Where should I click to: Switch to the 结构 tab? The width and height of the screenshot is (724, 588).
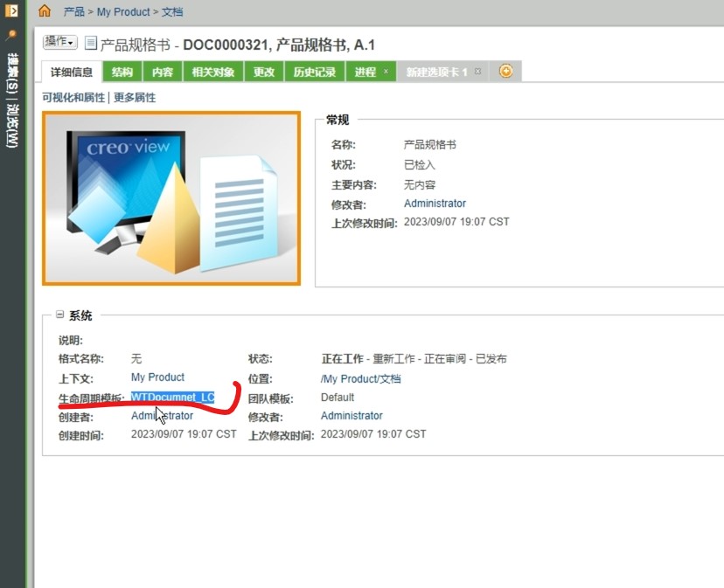[122, 72]
